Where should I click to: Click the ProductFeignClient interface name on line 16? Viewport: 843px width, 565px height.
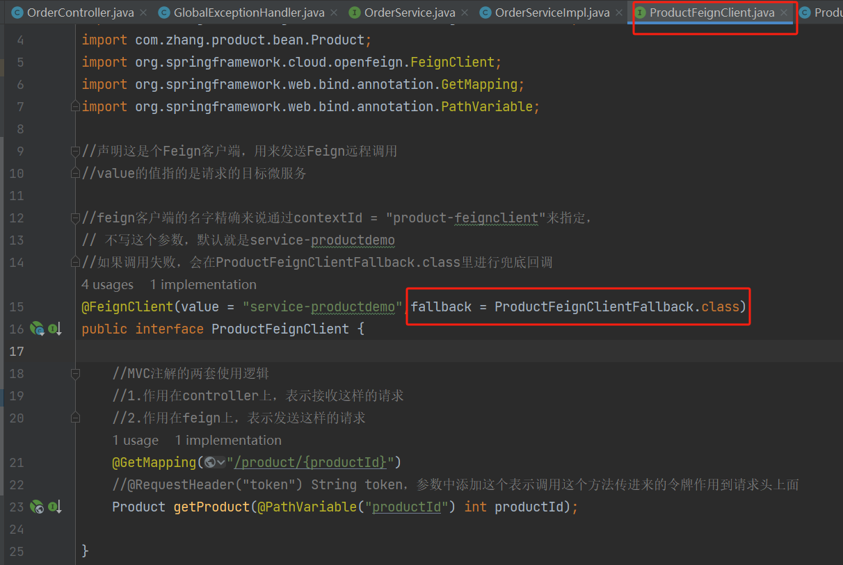coord(280,329)
